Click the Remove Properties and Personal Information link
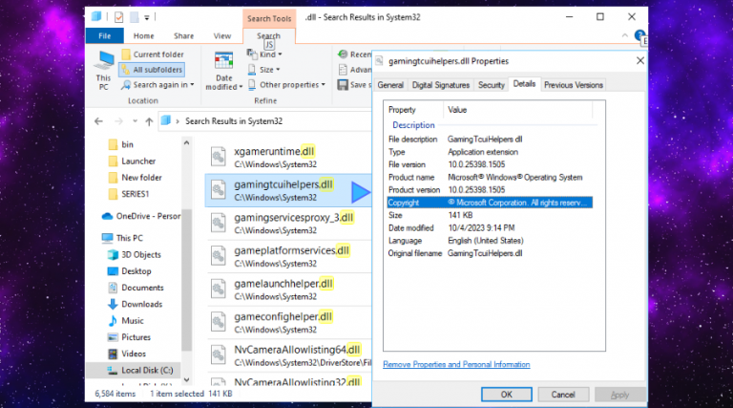Screen dimensions: 733x408 (456, 364)
